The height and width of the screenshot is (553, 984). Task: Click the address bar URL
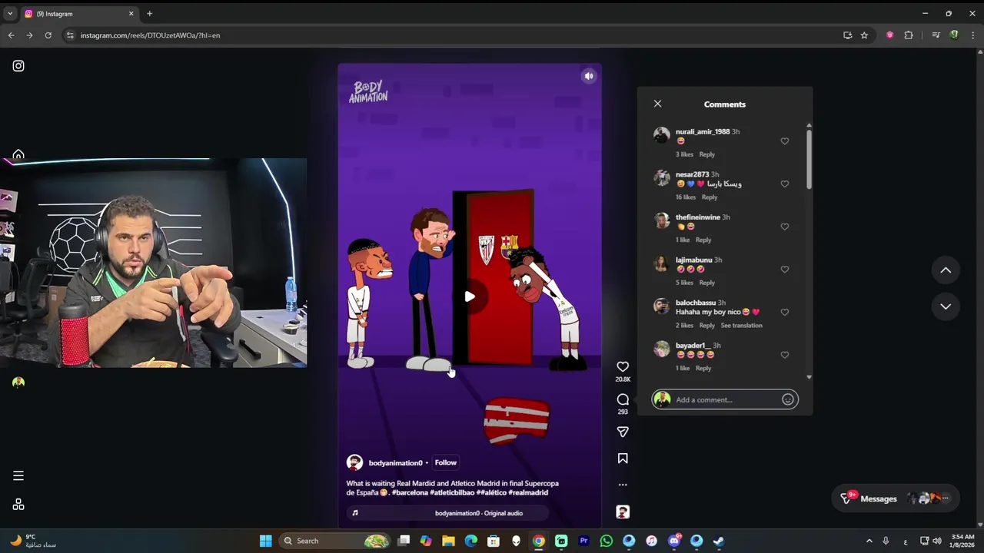150,35
